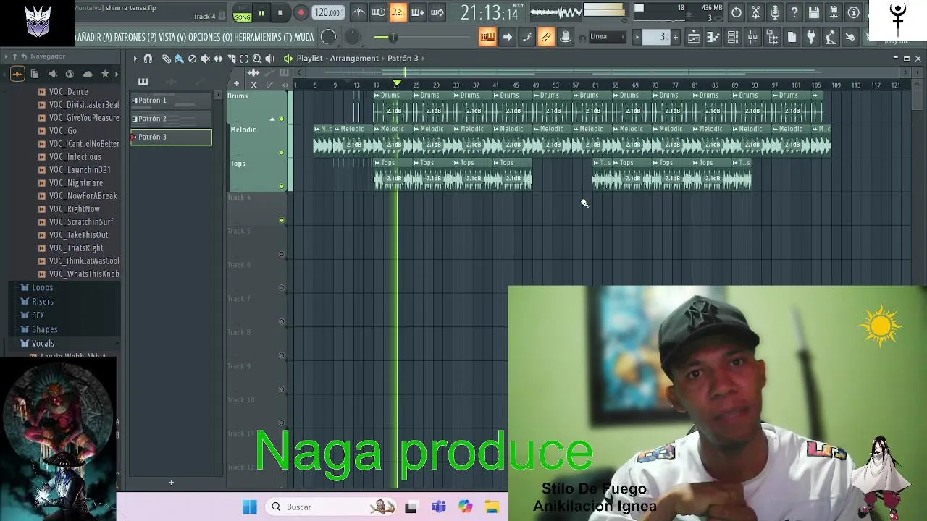Select the playlist slip tool
The height and width of the screenshot is (521, 927).
pos(218,59)
